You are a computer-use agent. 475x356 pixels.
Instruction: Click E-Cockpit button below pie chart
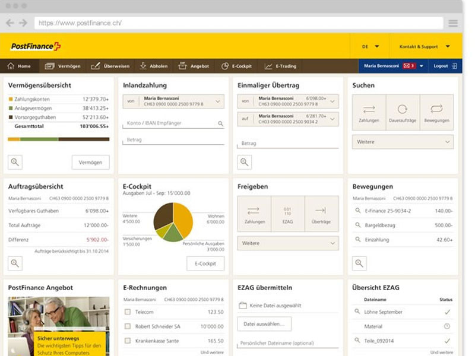tap(205, 263)
